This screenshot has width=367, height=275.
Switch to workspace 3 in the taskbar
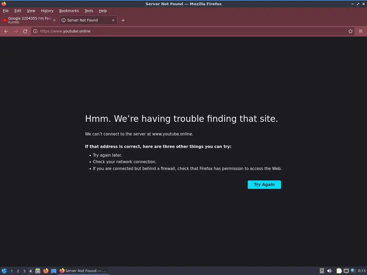click(24, 271)
